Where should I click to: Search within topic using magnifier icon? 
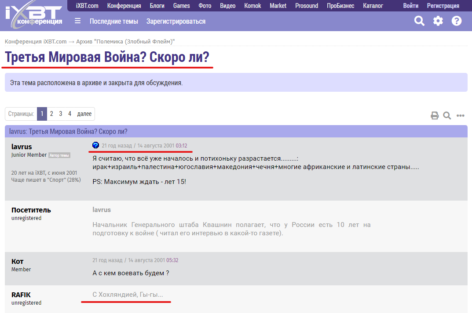click(447, 115)
